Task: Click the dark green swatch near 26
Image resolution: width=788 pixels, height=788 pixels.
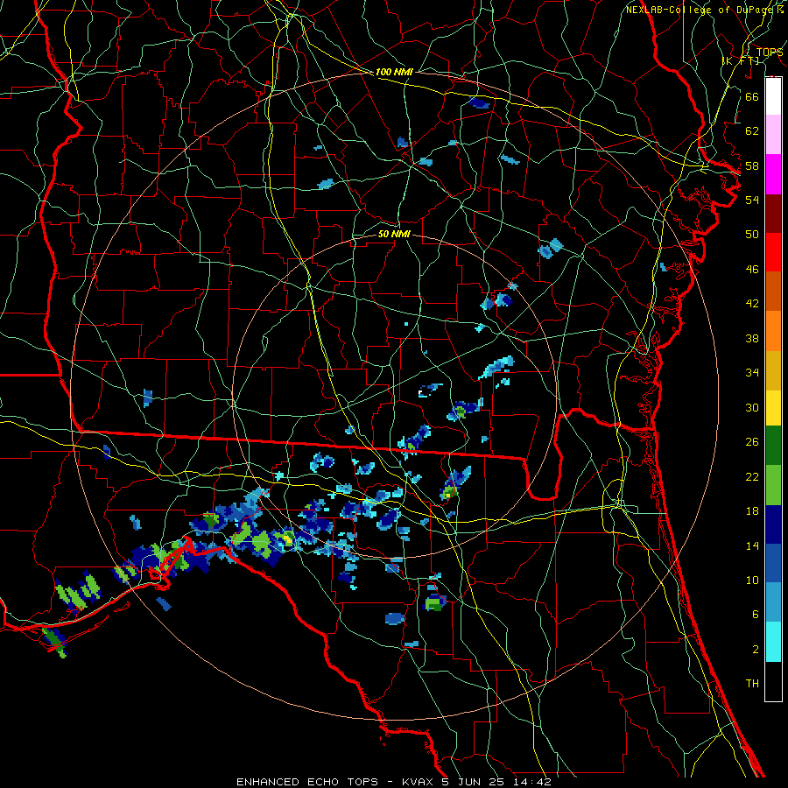Action: 773,446
